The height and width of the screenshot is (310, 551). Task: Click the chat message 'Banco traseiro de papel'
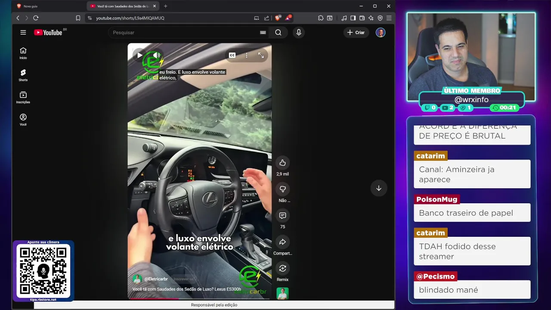click(x=472, y=213)
